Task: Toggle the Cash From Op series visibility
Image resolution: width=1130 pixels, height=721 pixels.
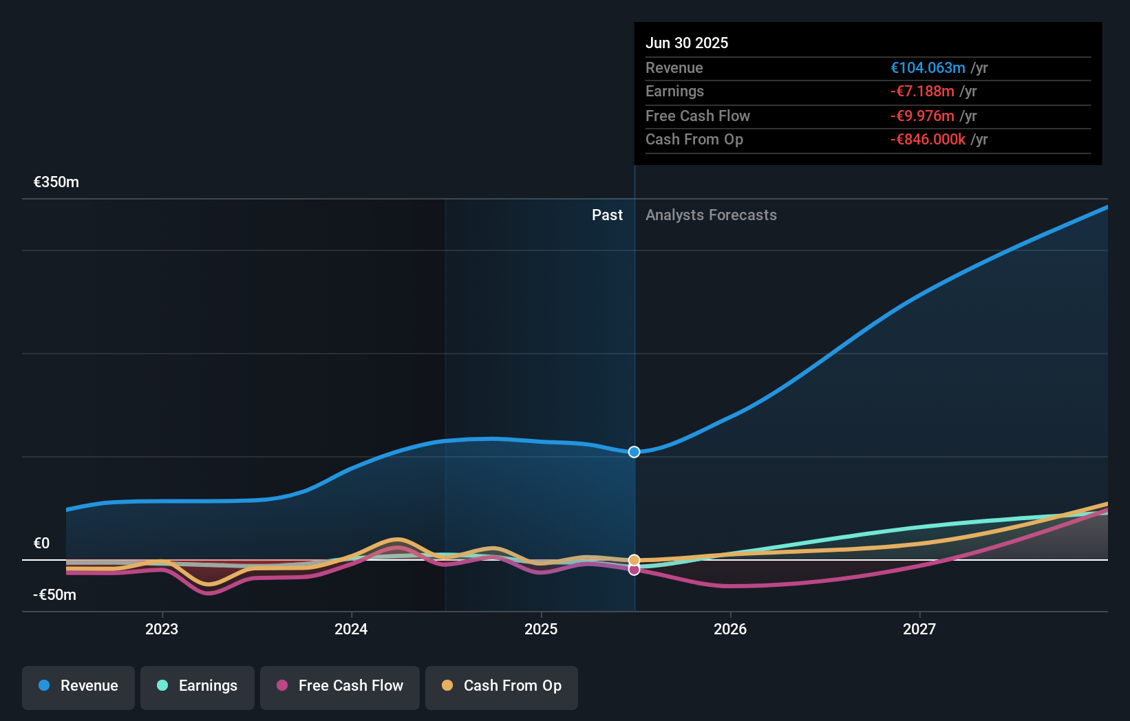Action: click(501, 686)
